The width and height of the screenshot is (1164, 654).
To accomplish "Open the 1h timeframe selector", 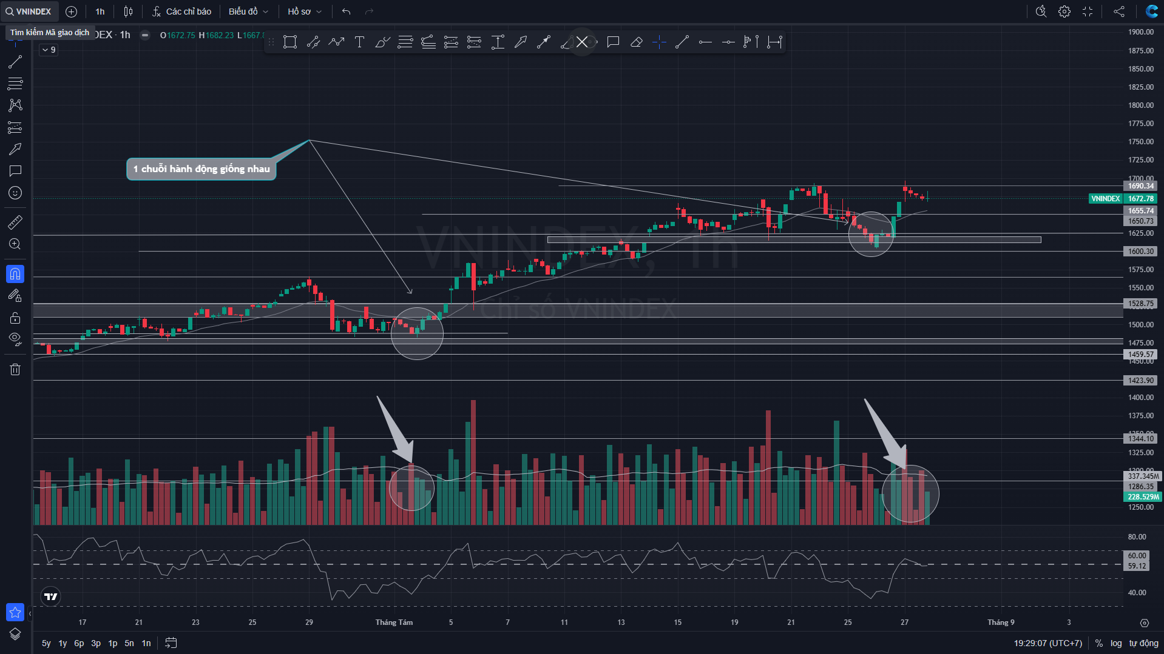I will 100,12.
